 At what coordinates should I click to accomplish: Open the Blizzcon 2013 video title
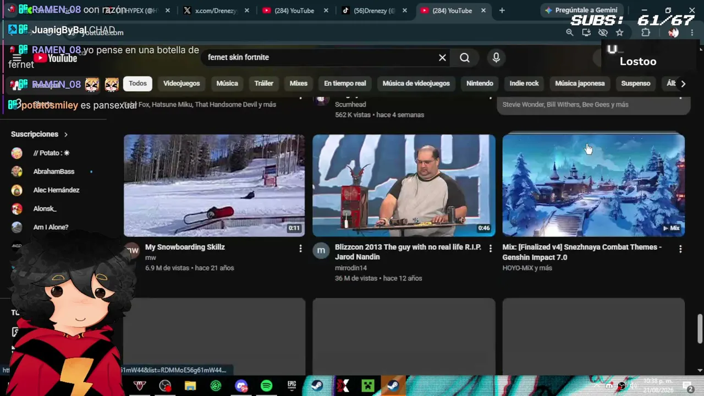408,252
